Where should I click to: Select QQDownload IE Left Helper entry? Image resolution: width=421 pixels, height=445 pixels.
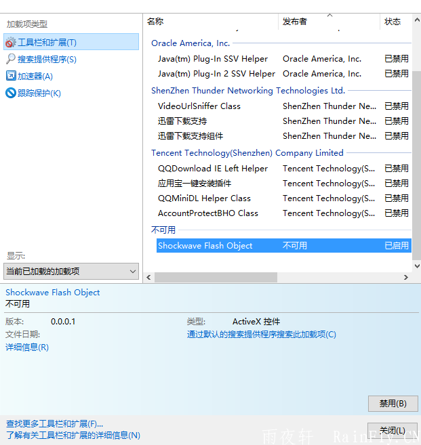click(213, 169)
